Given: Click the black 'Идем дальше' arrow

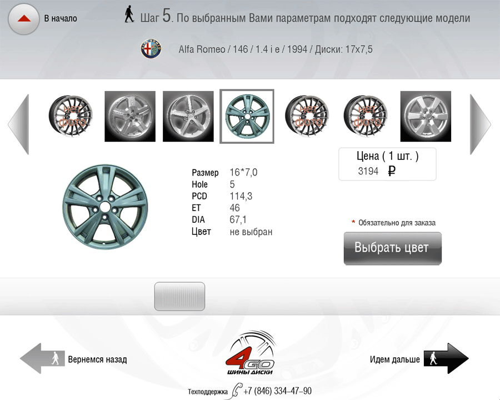Looking at the screenshot, I should (x=446, y=358).
